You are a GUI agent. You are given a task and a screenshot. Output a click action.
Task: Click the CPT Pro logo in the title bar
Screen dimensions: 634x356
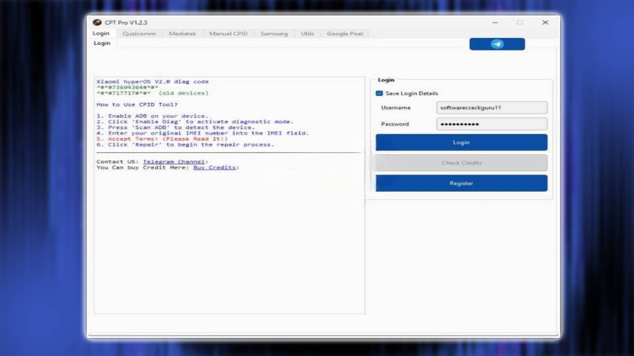tap(97, 23)
